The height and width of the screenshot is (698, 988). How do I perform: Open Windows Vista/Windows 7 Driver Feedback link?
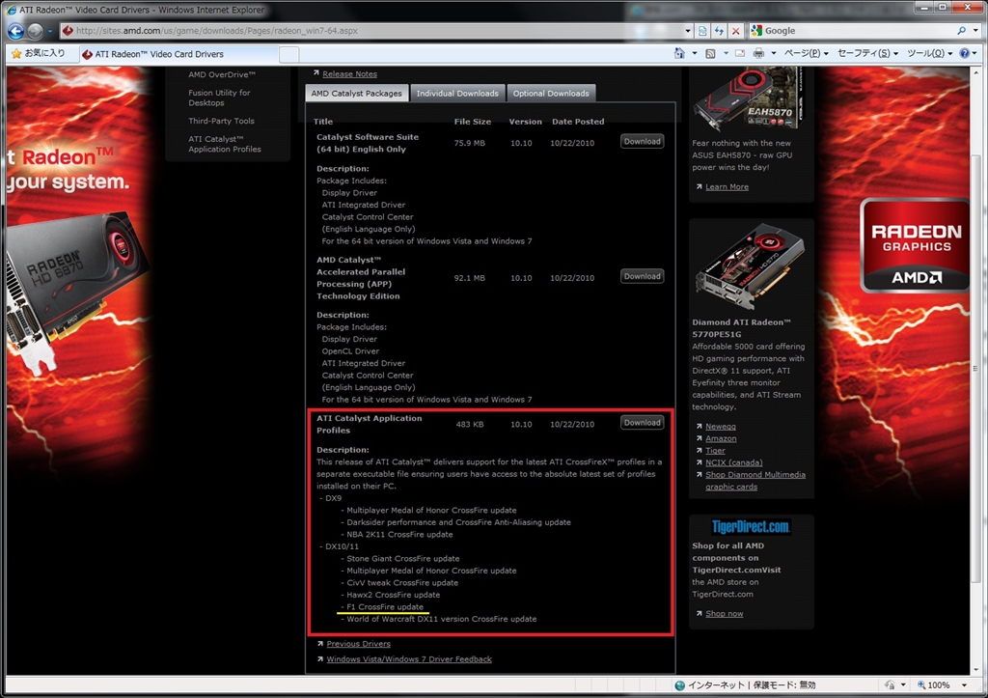[x=409, y=659]
